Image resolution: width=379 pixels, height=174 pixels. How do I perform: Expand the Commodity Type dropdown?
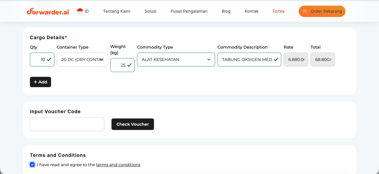pyautogui.click(x=176, y=59)
